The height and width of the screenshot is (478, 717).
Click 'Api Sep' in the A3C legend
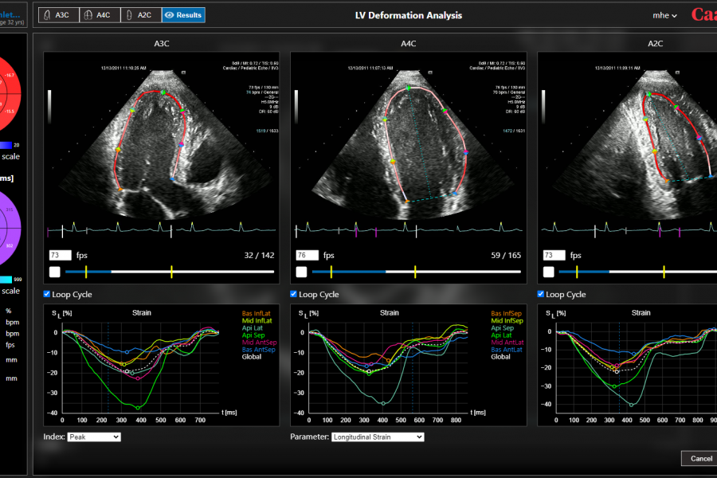tap(253, 335)
